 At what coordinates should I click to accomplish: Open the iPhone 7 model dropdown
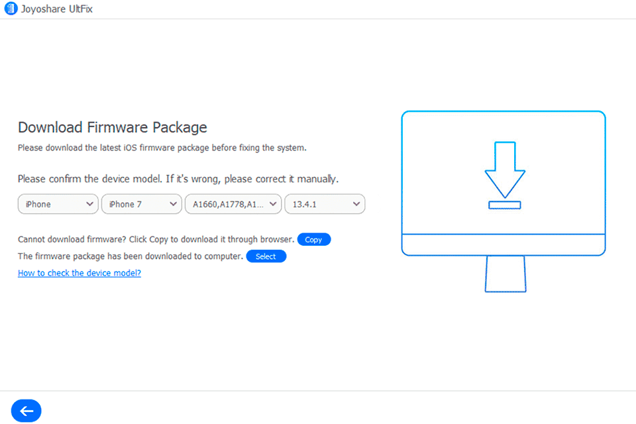point(142,204)
